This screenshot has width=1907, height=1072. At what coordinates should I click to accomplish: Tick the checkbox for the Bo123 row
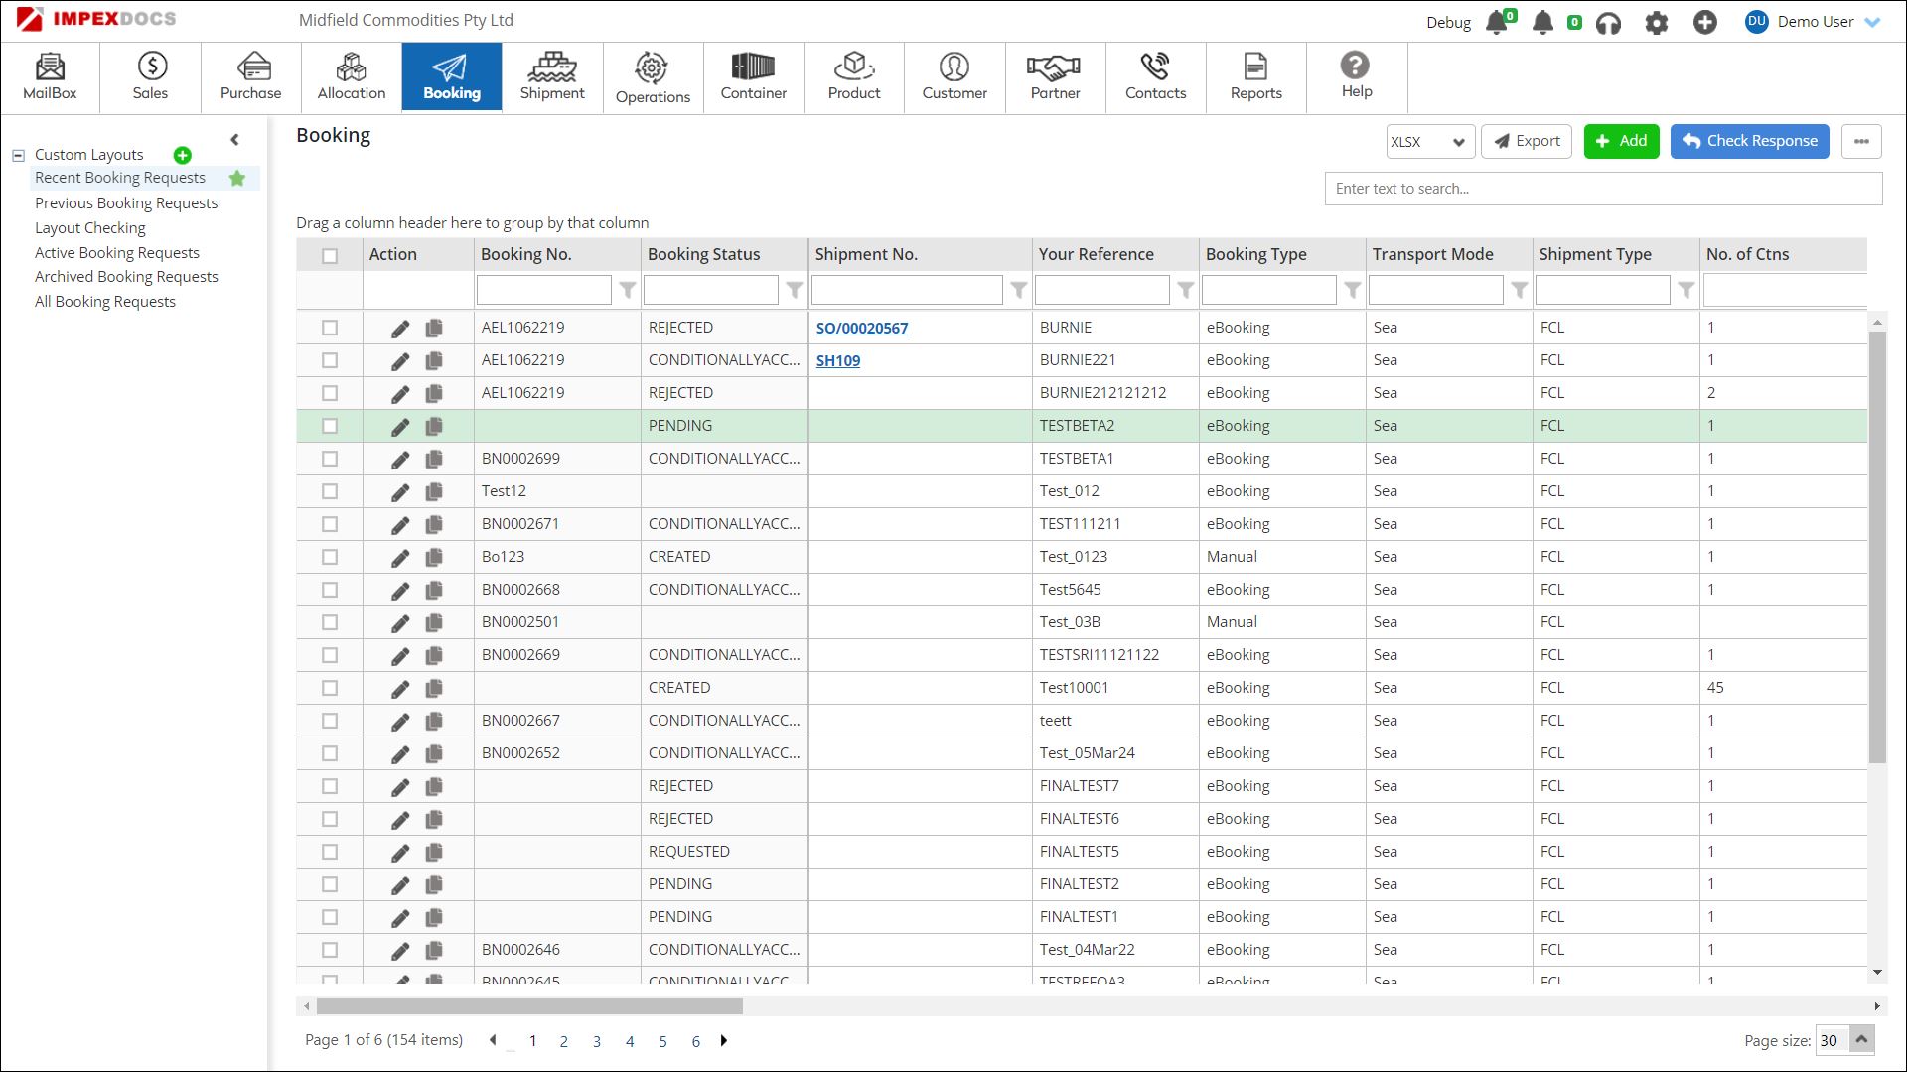[330, 558]
